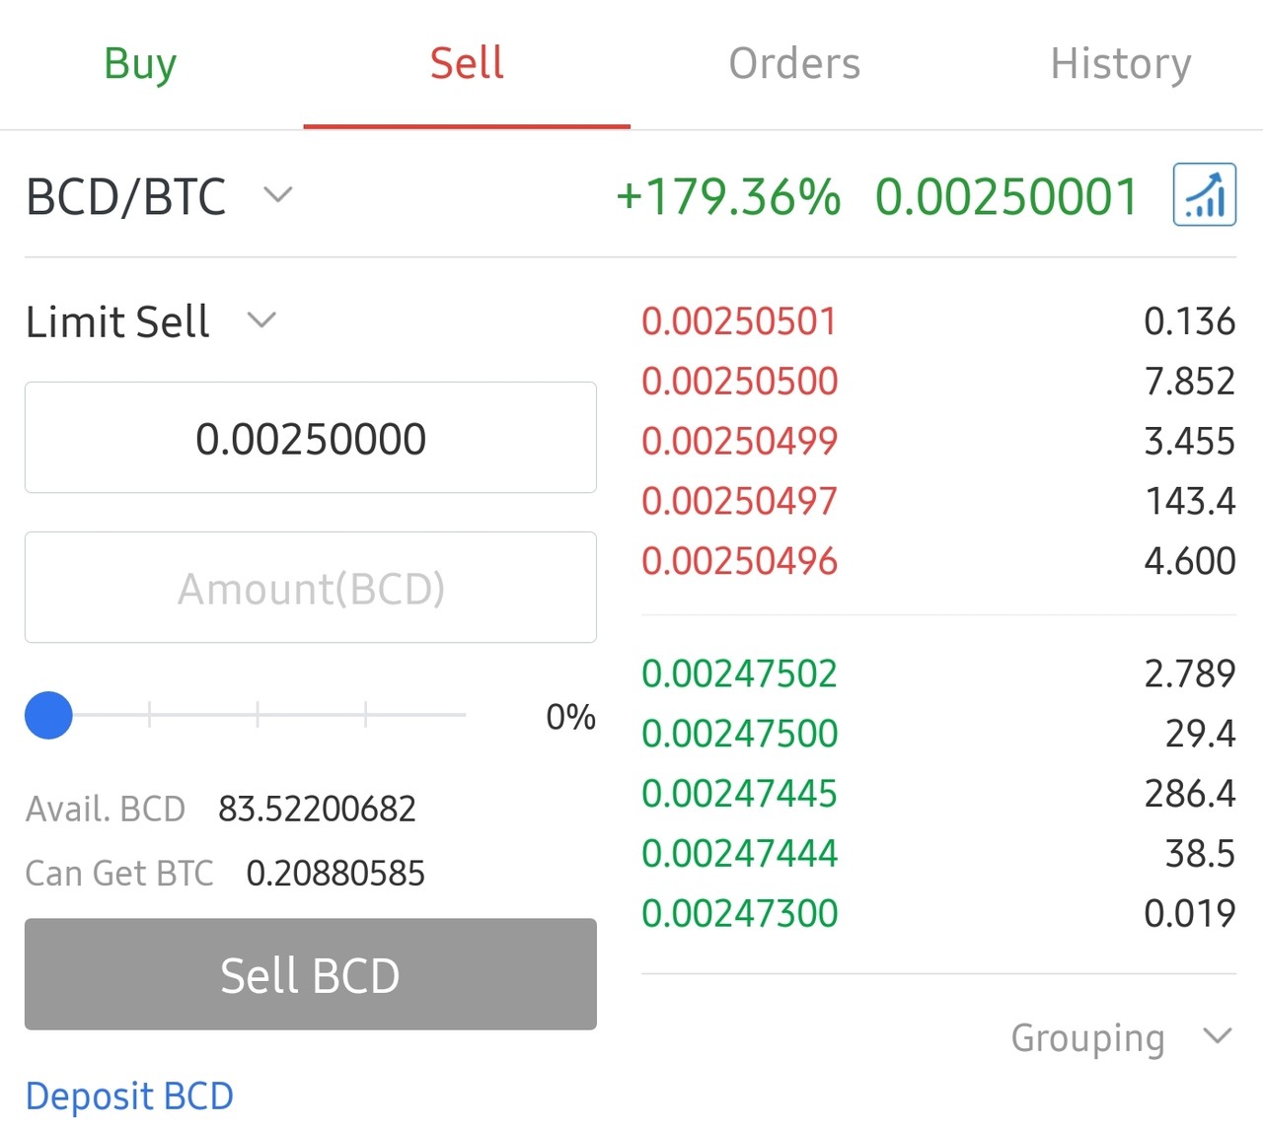
Task: Select ask price 0.00250496
Action: tap(739, 561)
